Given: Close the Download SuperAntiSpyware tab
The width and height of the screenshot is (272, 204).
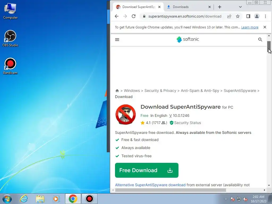Looking at the screenshot, I should click(x=159, y=7).
